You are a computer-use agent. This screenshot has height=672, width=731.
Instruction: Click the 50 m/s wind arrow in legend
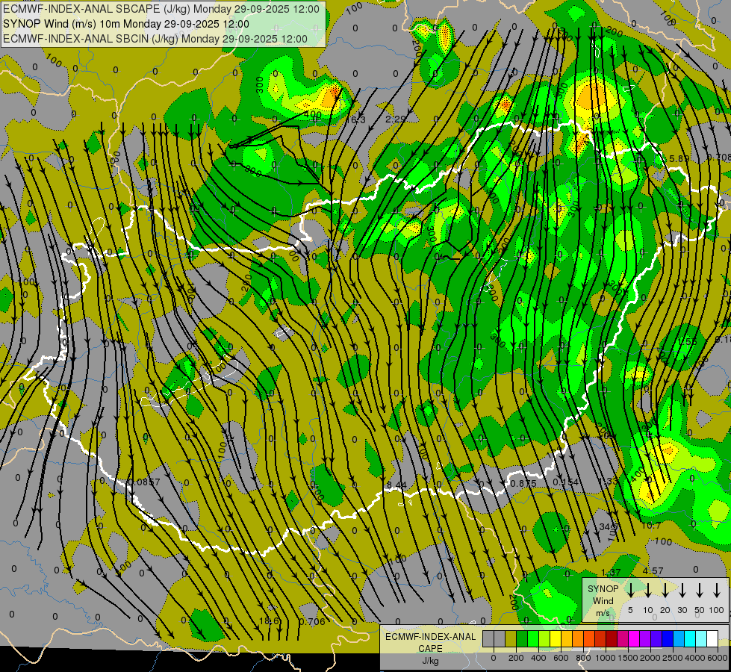click(700, 591)
